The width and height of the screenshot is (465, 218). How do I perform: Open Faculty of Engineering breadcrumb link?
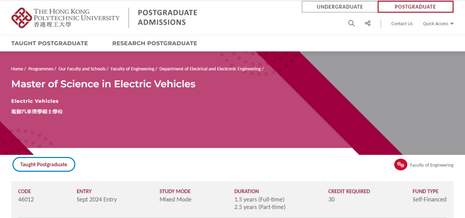(132, 69)
